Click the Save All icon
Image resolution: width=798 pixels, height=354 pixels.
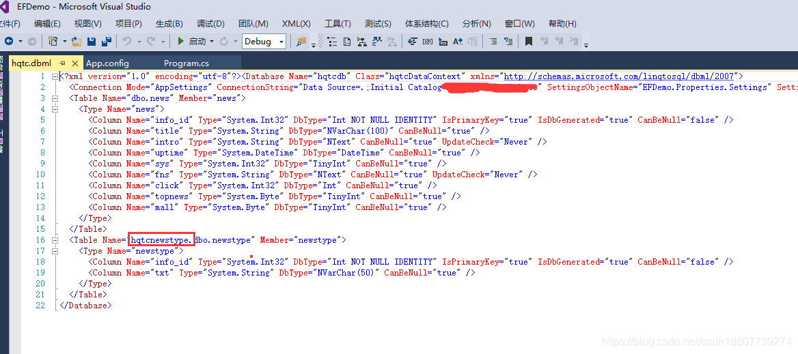(107, 42)
